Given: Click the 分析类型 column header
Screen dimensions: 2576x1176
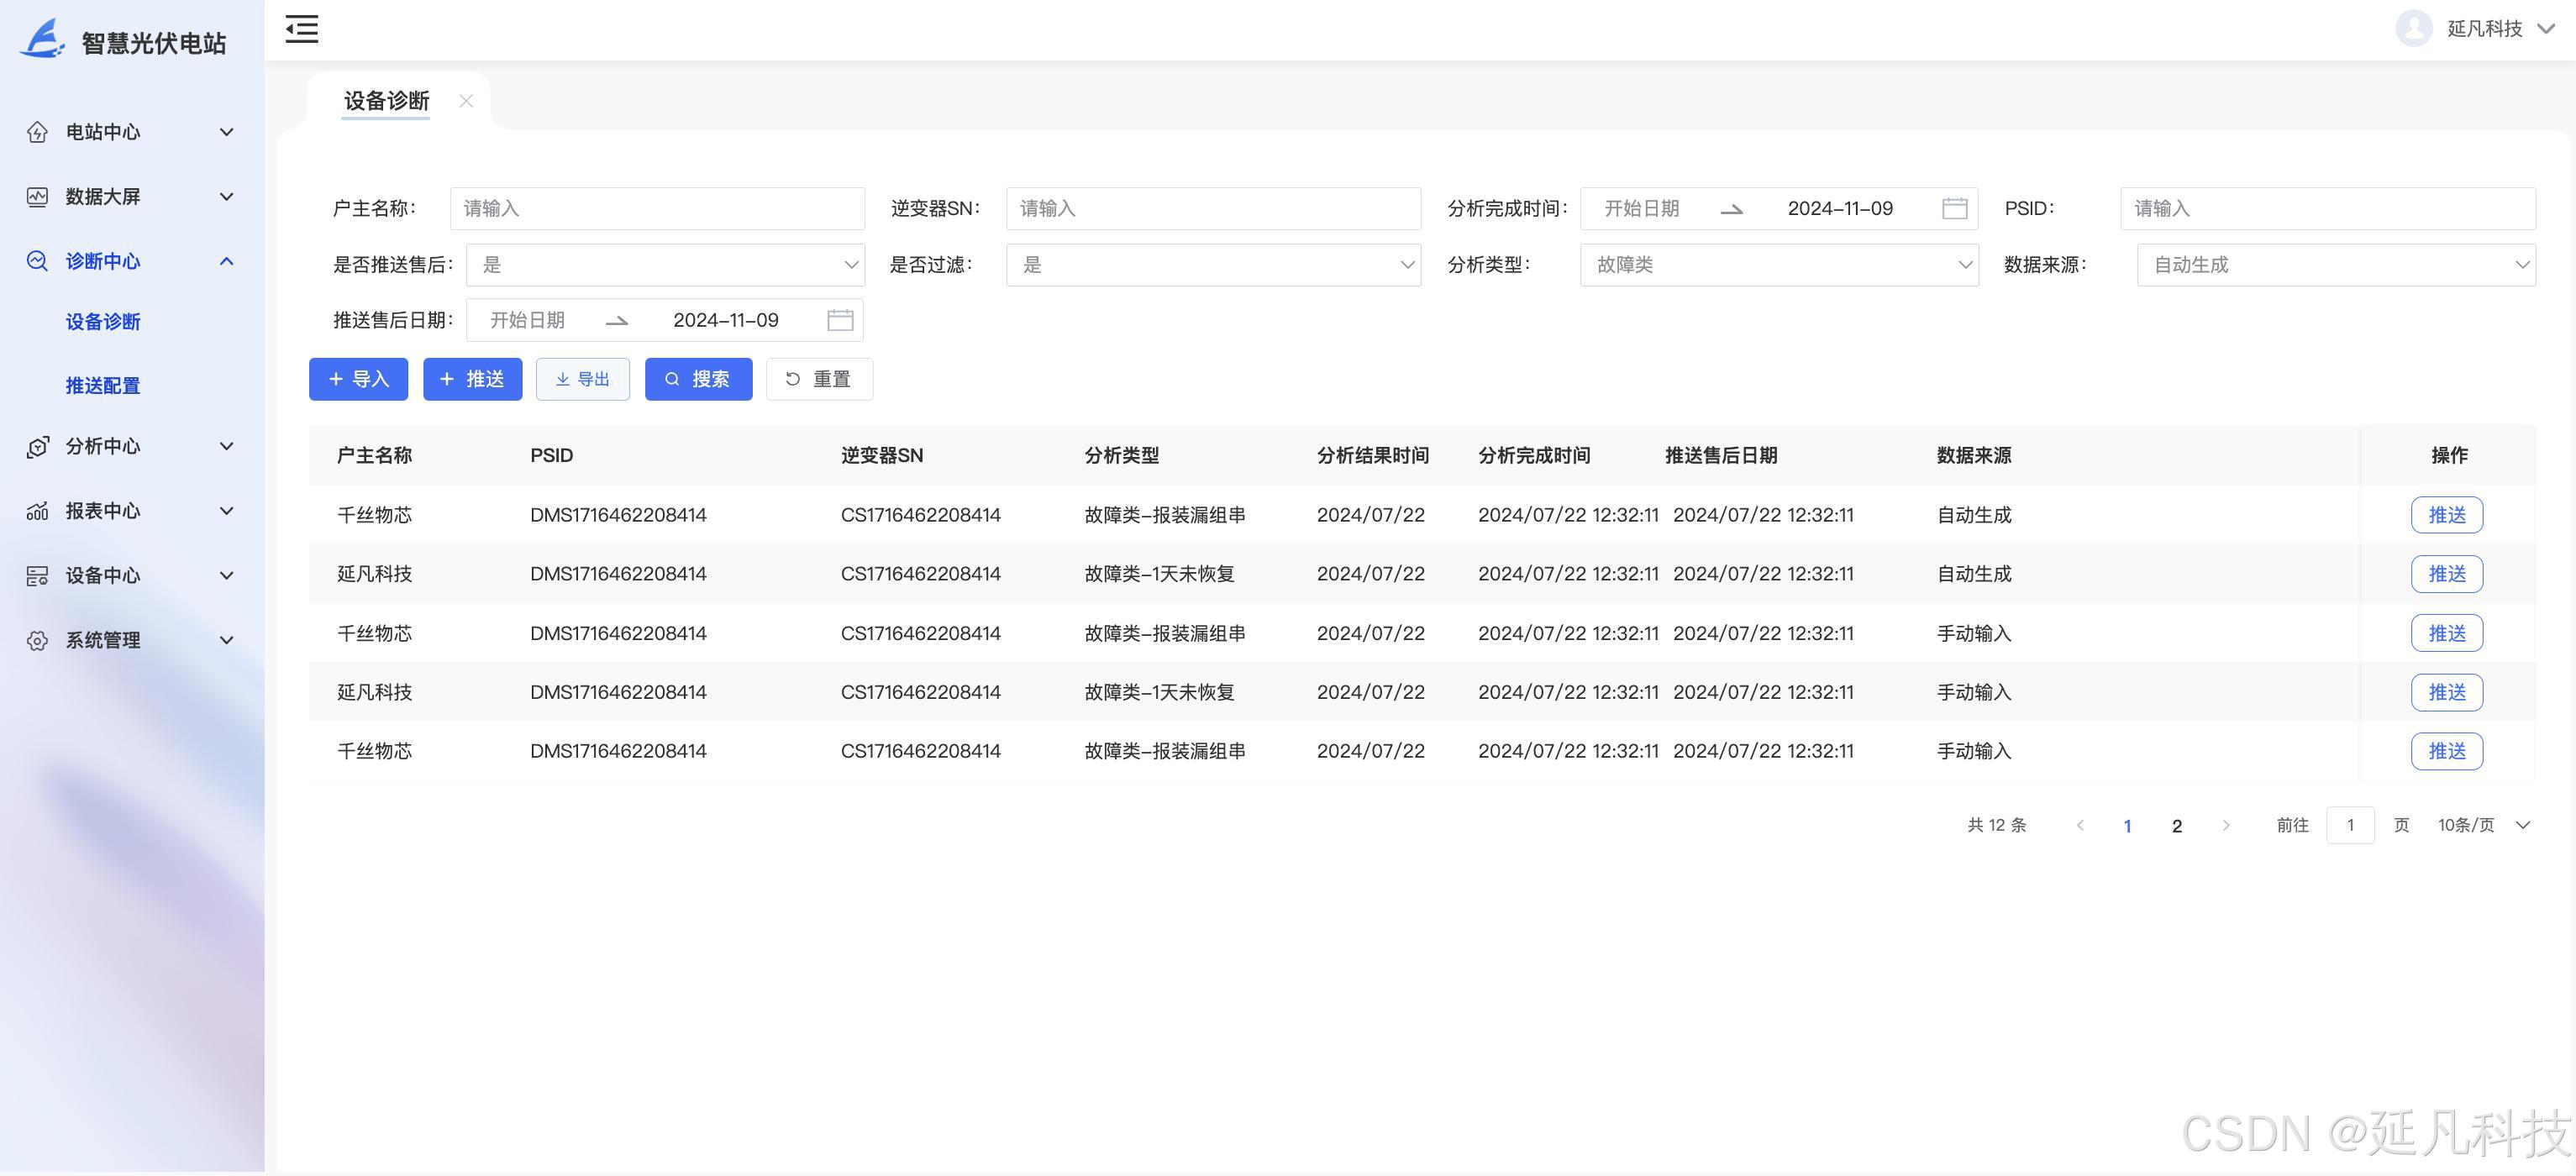Looking at the screenshot, I should click(1122, 456).
